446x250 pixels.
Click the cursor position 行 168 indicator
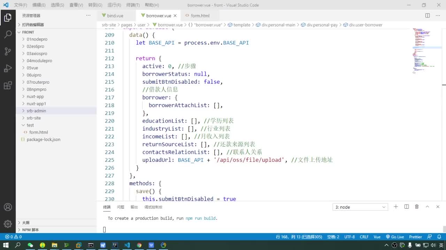(299, 237)
